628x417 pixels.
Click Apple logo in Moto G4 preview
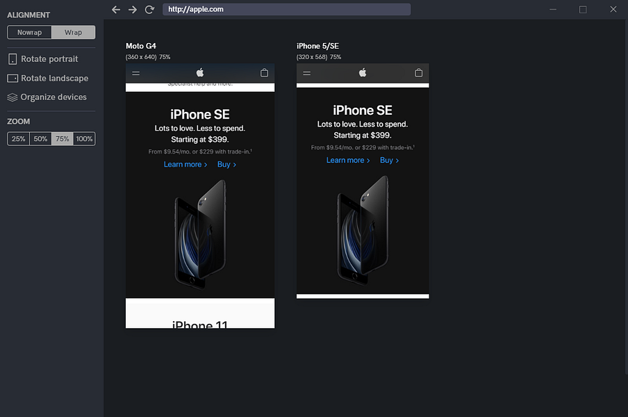point(200,72)
